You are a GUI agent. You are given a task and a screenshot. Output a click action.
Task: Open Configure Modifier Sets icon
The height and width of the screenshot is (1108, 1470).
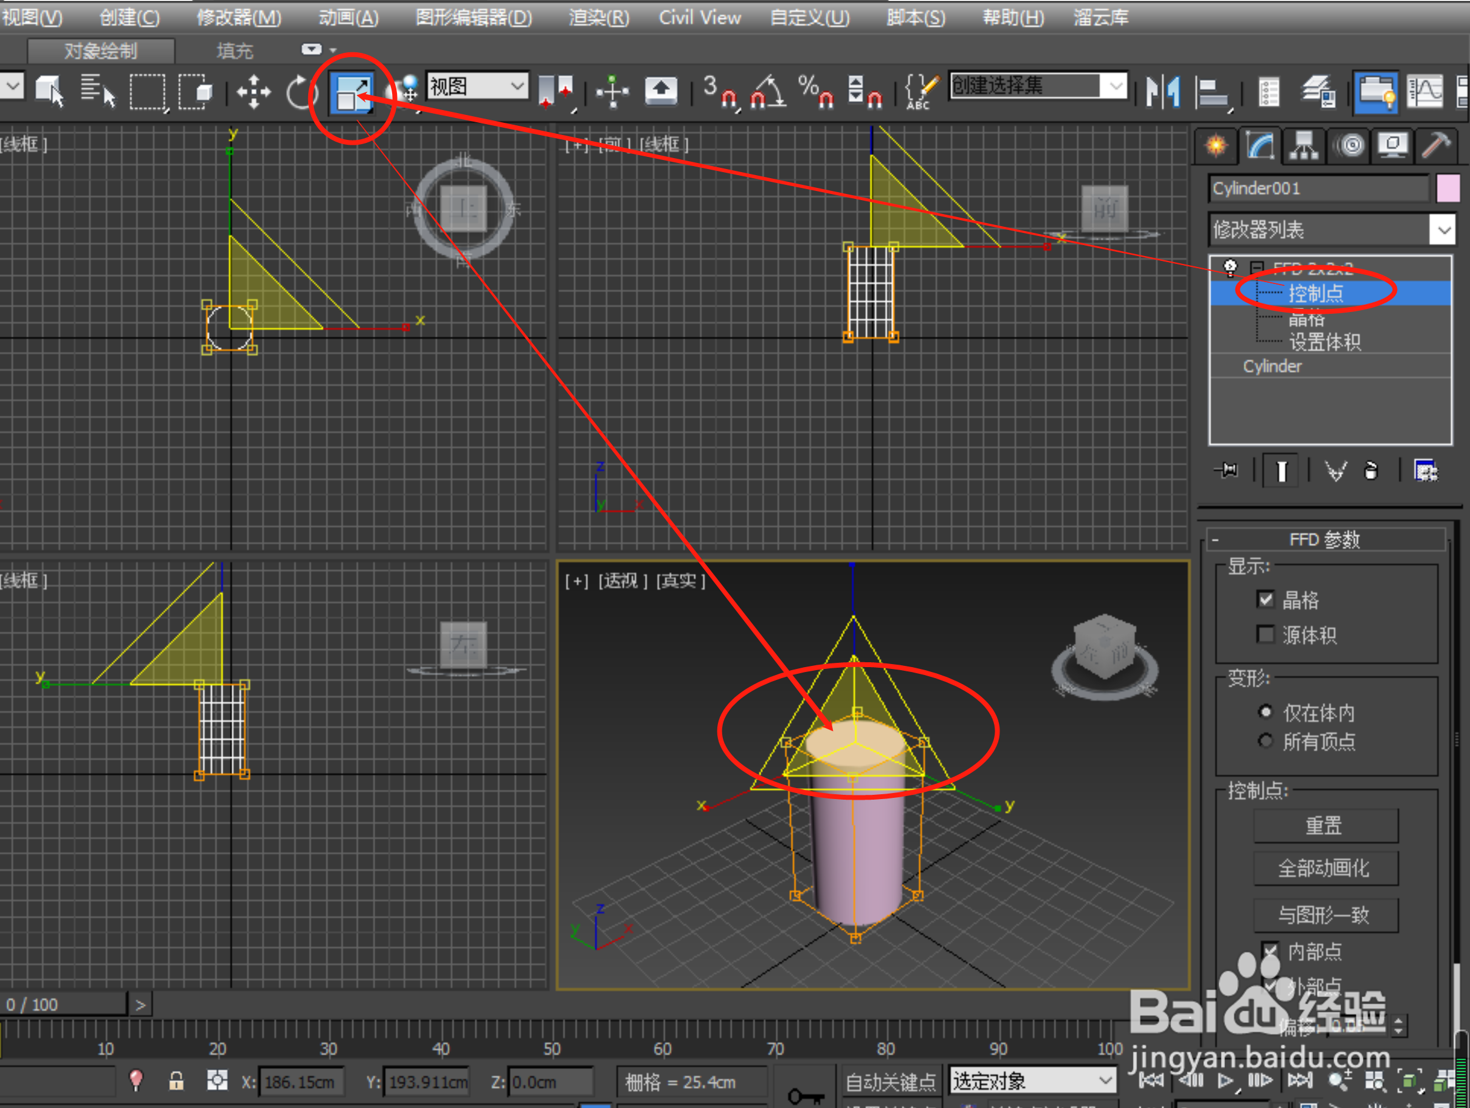click(x=1426, y=470)
